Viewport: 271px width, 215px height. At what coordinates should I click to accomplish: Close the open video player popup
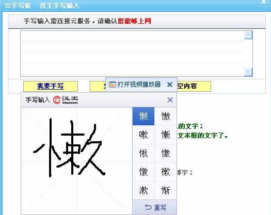click(x=170, y=85)
